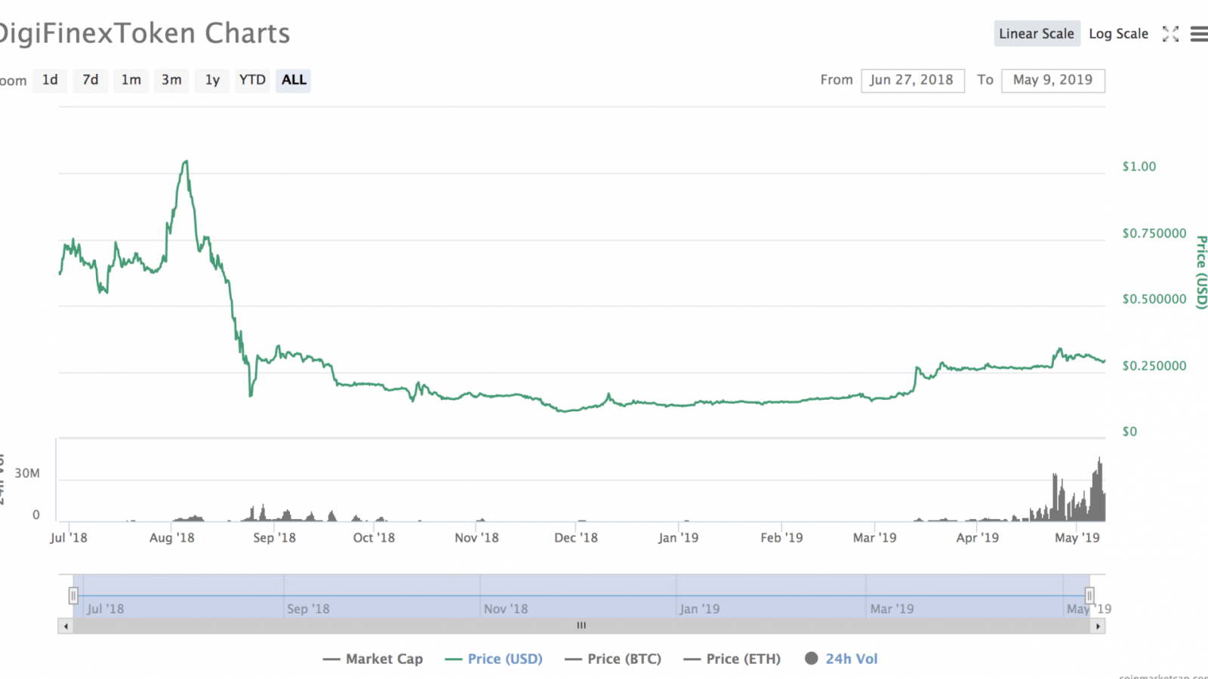
Task: Click the tall May '19 volume bars
Action: (1099, 490)
